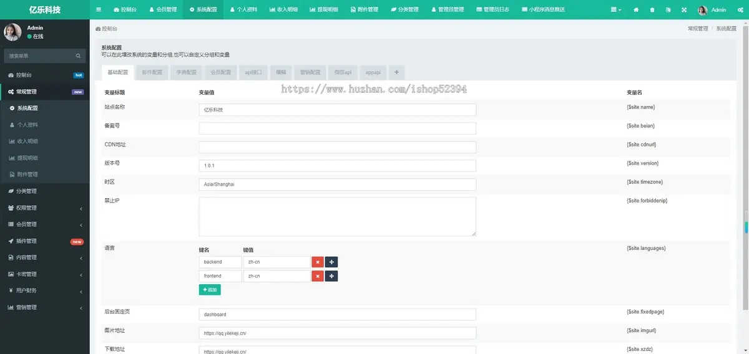Open 会员管理 in the top navigation bar
749x354 pixels.
point(163,9)
